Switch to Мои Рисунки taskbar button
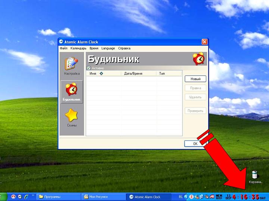Screen dimensions: 269x201 tap(103, 197)
